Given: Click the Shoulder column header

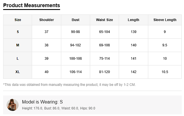Looking at the screenshot, I should coord(47,20).
